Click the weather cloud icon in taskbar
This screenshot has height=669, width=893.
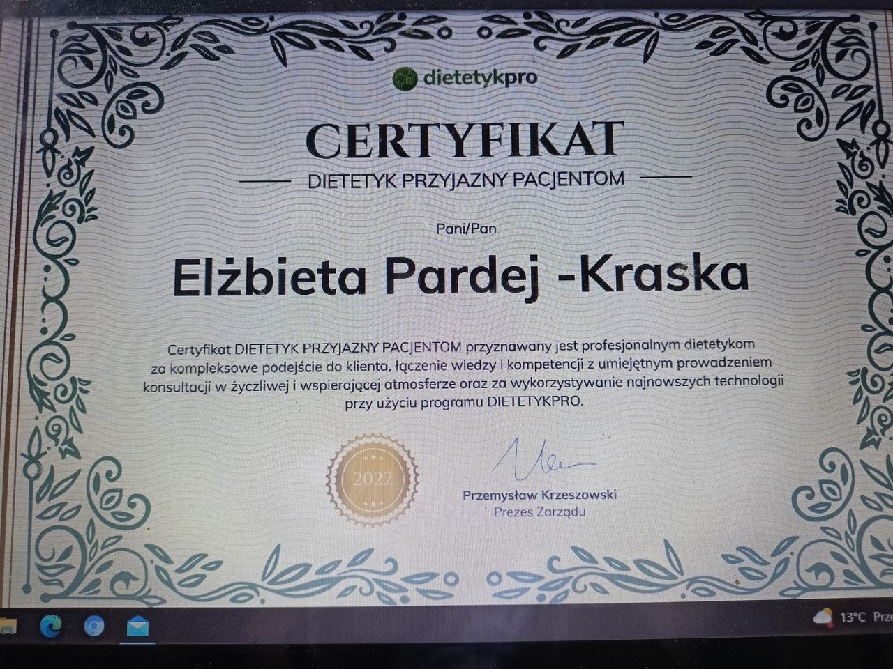pyautogui.click(x=822, y=617)
